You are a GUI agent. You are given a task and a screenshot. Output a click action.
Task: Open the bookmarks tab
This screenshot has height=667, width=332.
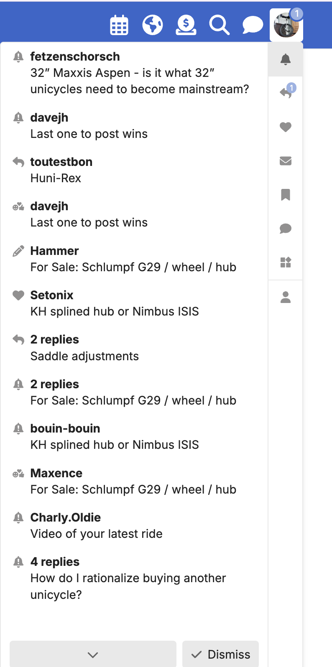286,194
